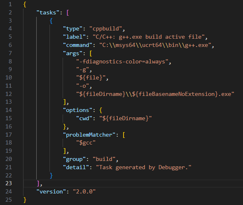Click the closing bracket on line 13
The width and height of the screenshot is (243, 205).
[x=65, y=102]
